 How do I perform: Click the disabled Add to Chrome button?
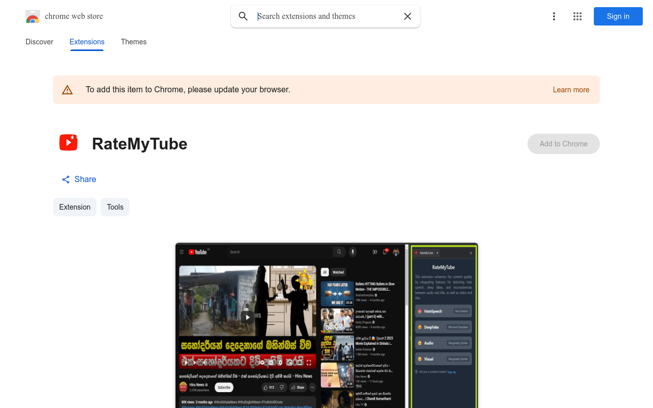pyautogui.click(x=564, y=144)
